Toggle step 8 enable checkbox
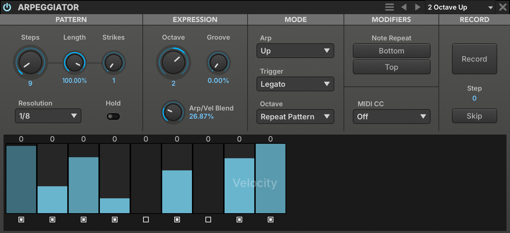The image size is (510, 233). click(x=239, y=220)
